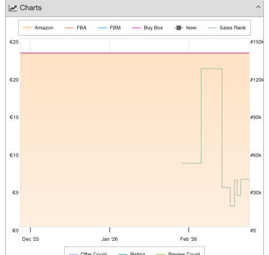Click the Feb '26 axis label
269x255 pixels.
click(x=188, y=239)
